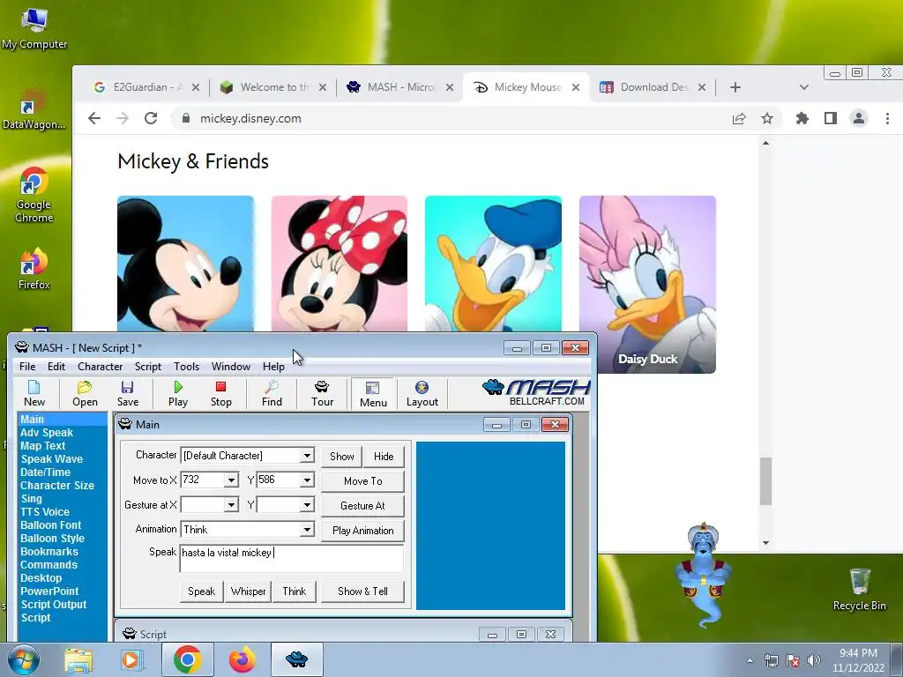Viewport: 903px width, 677px height.
Task: Play the script with the green Play icon
Action: tap(178, 393)
